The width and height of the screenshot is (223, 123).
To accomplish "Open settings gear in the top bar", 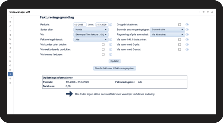I will [208, 12].
